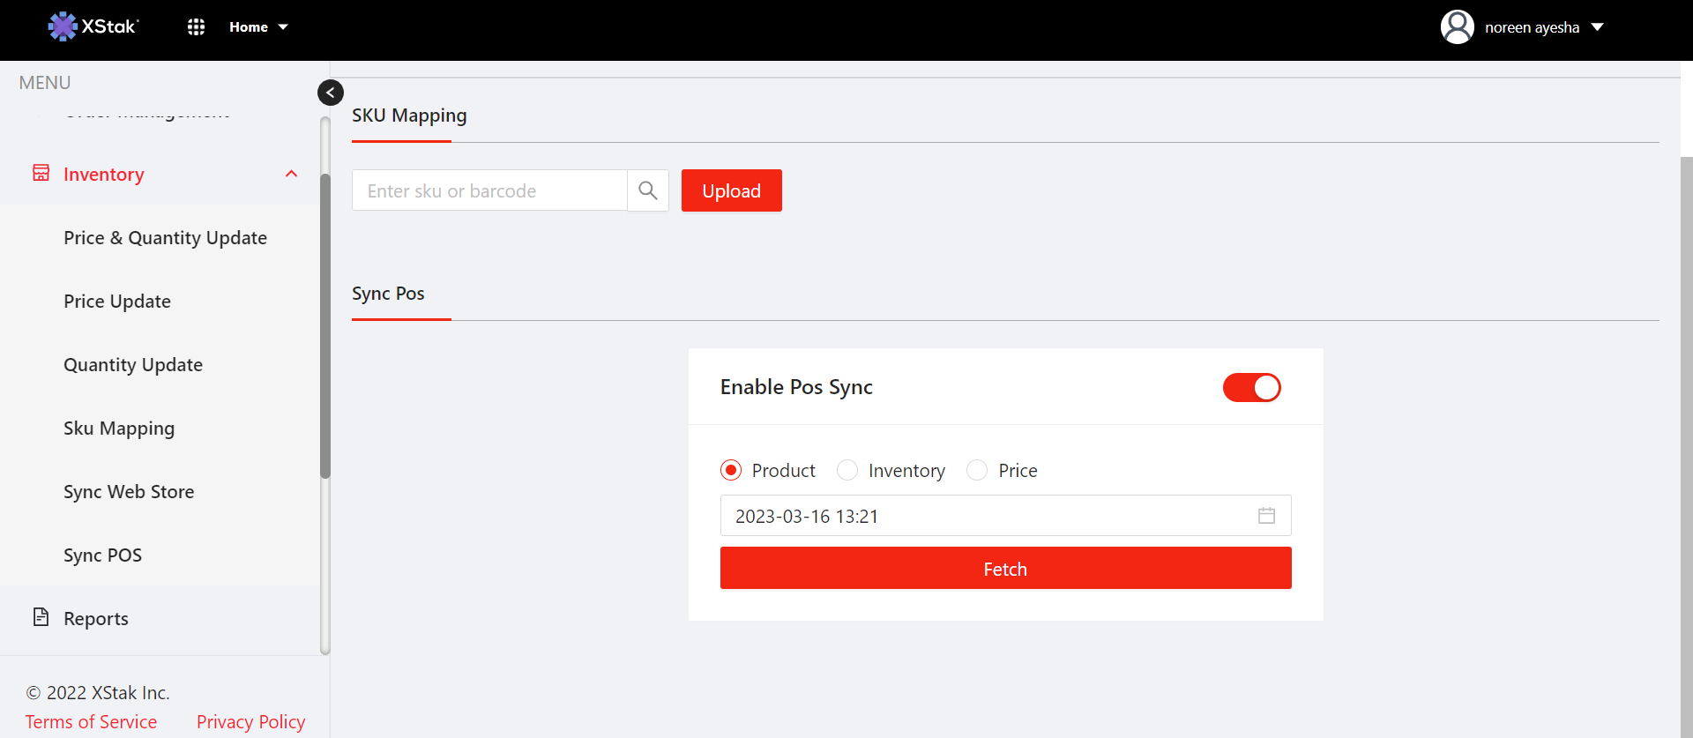
Task: Select the Inventory radio button
Action: click(x=847, y=471)
